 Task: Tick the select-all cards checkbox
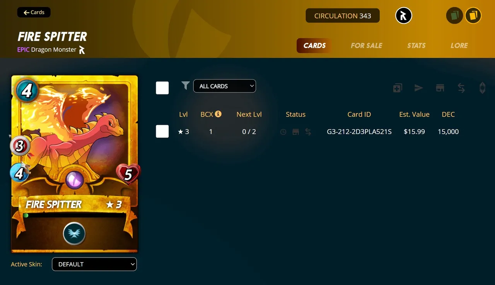(162, 88)
